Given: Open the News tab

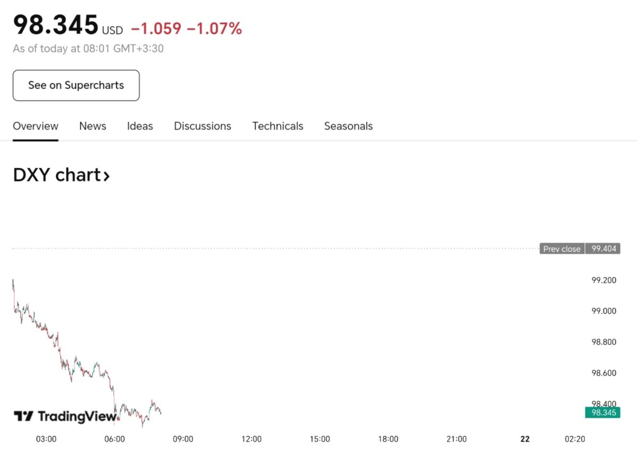Looking at the screenshot, I should click(x=92, y=126).
